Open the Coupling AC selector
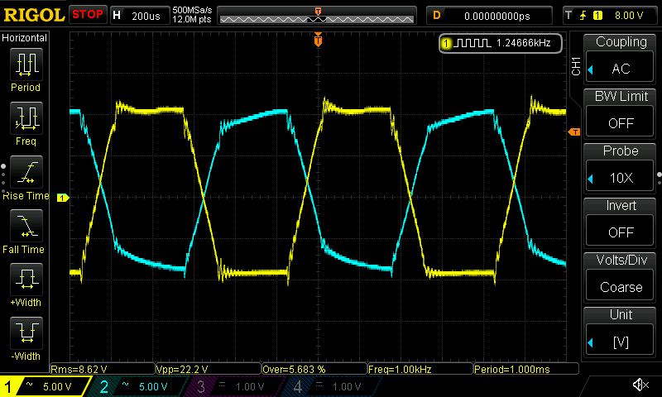Viewport: 662px width, 397px height. click(x=621, y=58)
